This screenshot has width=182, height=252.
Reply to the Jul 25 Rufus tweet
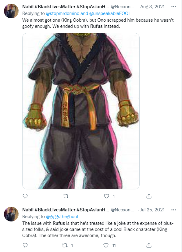25,245
